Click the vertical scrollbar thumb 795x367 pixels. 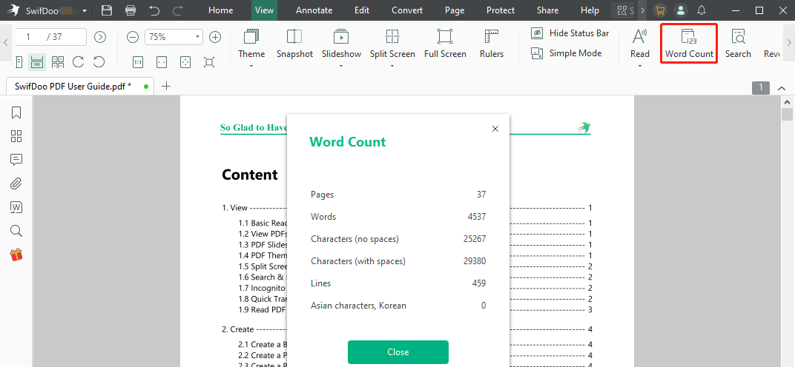pos(786,114)
